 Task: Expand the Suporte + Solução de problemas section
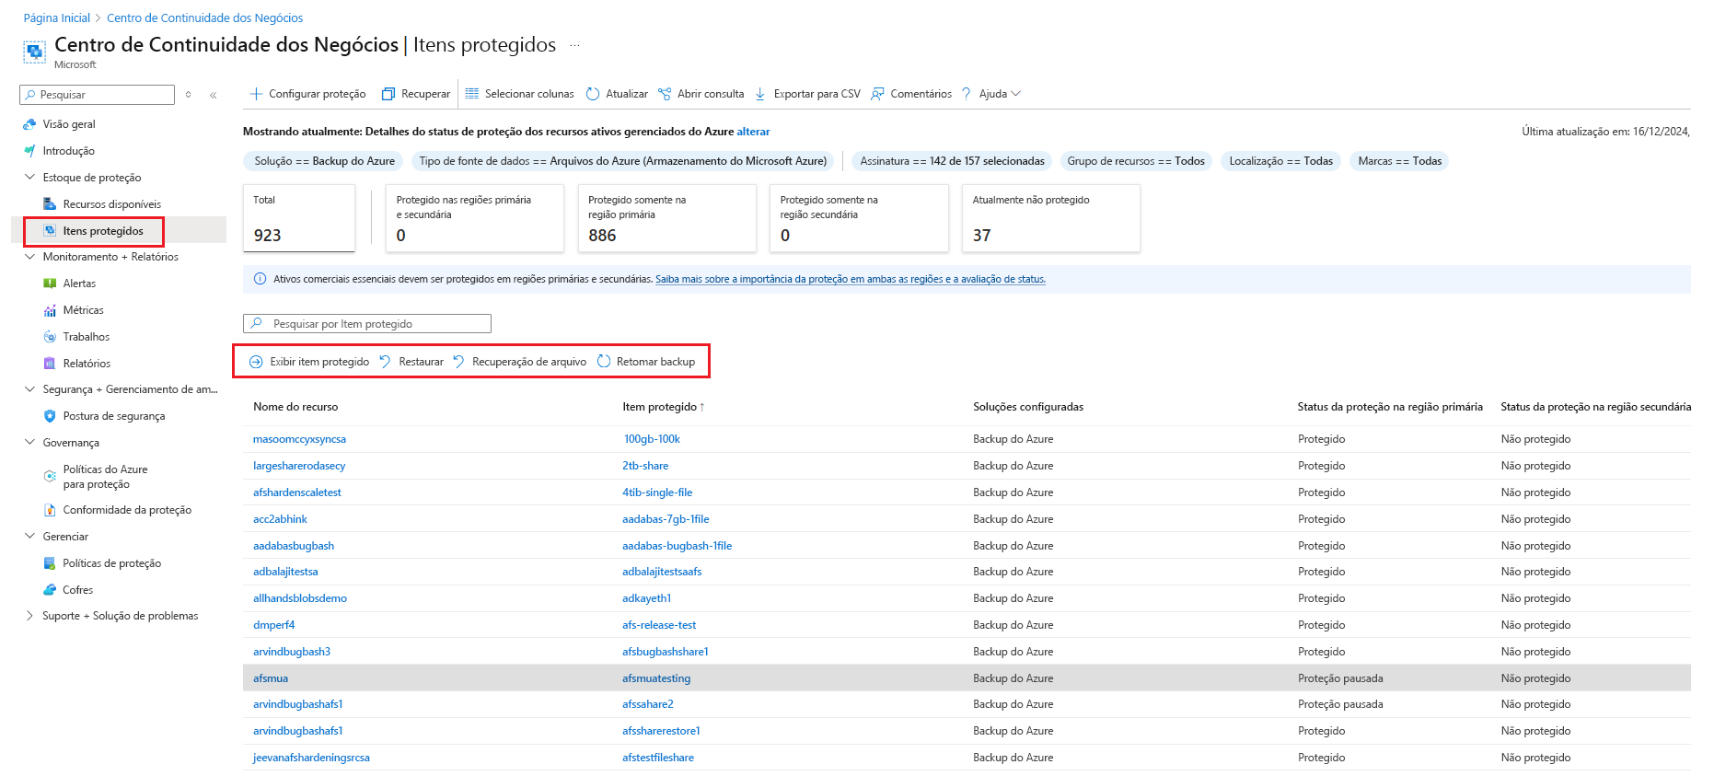tap(29, 616)
